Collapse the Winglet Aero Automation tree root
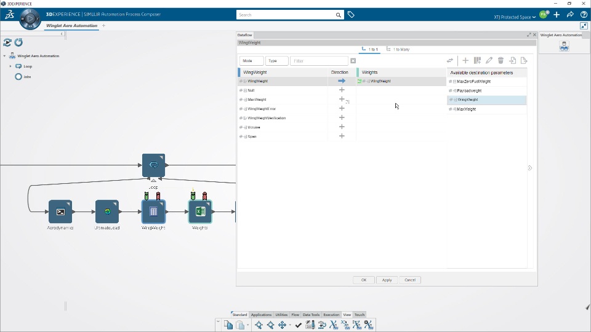 [x=4, y=56]
